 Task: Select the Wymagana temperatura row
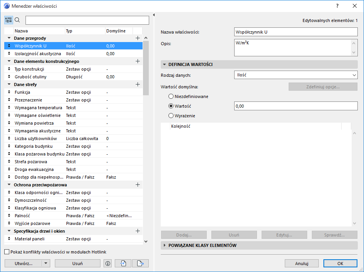pos(73,108)
